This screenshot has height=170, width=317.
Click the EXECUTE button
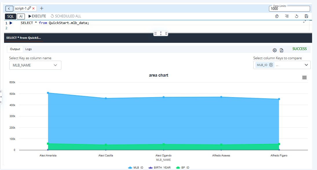37,16
